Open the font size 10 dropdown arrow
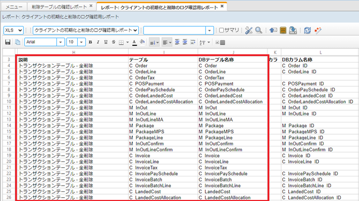Viewport: 359px width, 201px height. (81, 42)
